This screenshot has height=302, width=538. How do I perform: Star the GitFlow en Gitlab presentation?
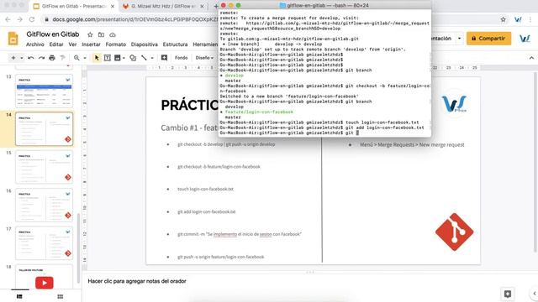point(90,34)
